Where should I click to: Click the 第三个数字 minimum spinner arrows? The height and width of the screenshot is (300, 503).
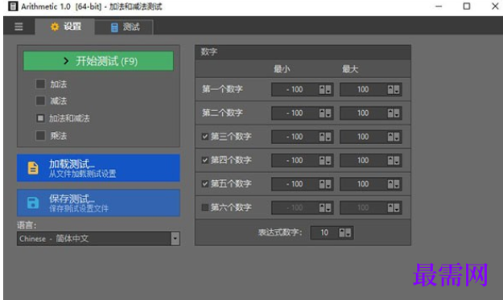coord(325,137)
